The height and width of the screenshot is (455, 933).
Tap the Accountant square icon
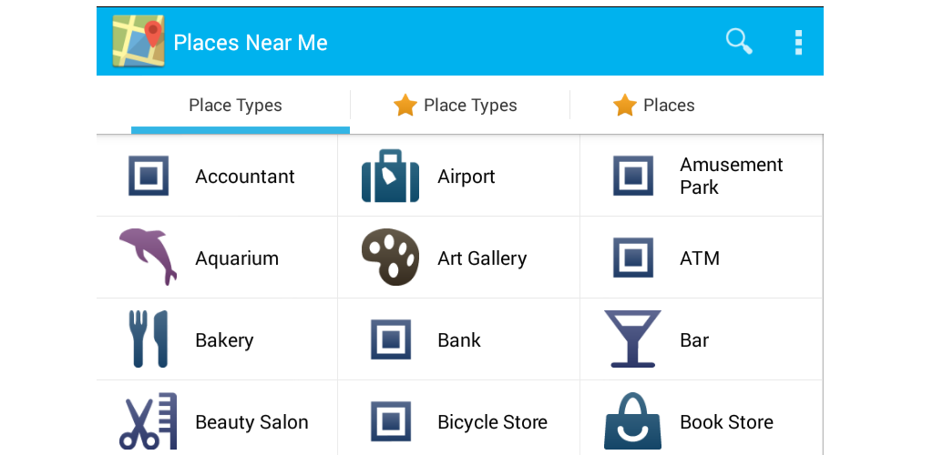click(x=148, y=176)
